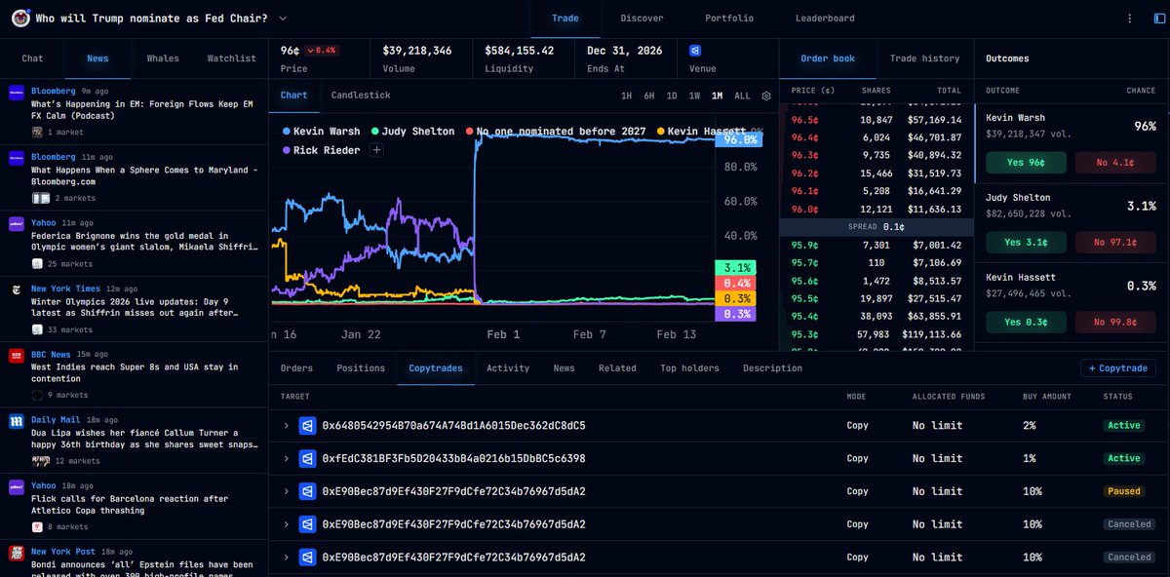Open the Trade history tab
This screenshot has width=1170, height=577.
924,58
